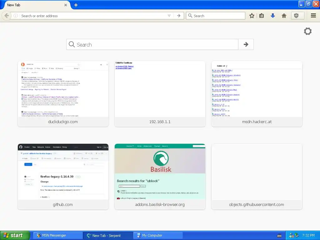The image size is (320, 240).
Task: Click the MSN Messenger tray icon
Action: pyautogui.click(x=291, y=236)
